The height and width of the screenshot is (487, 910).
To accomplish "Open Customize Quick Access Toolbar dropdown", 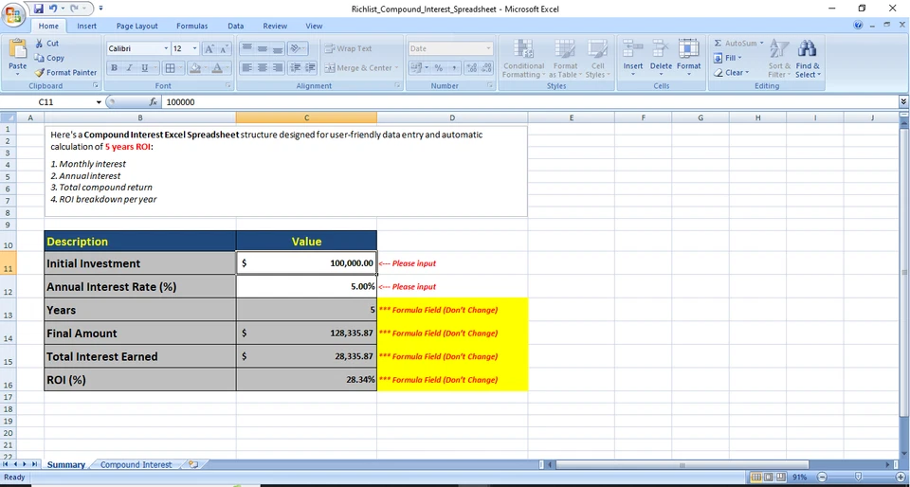I will click(x=101, y=9).
